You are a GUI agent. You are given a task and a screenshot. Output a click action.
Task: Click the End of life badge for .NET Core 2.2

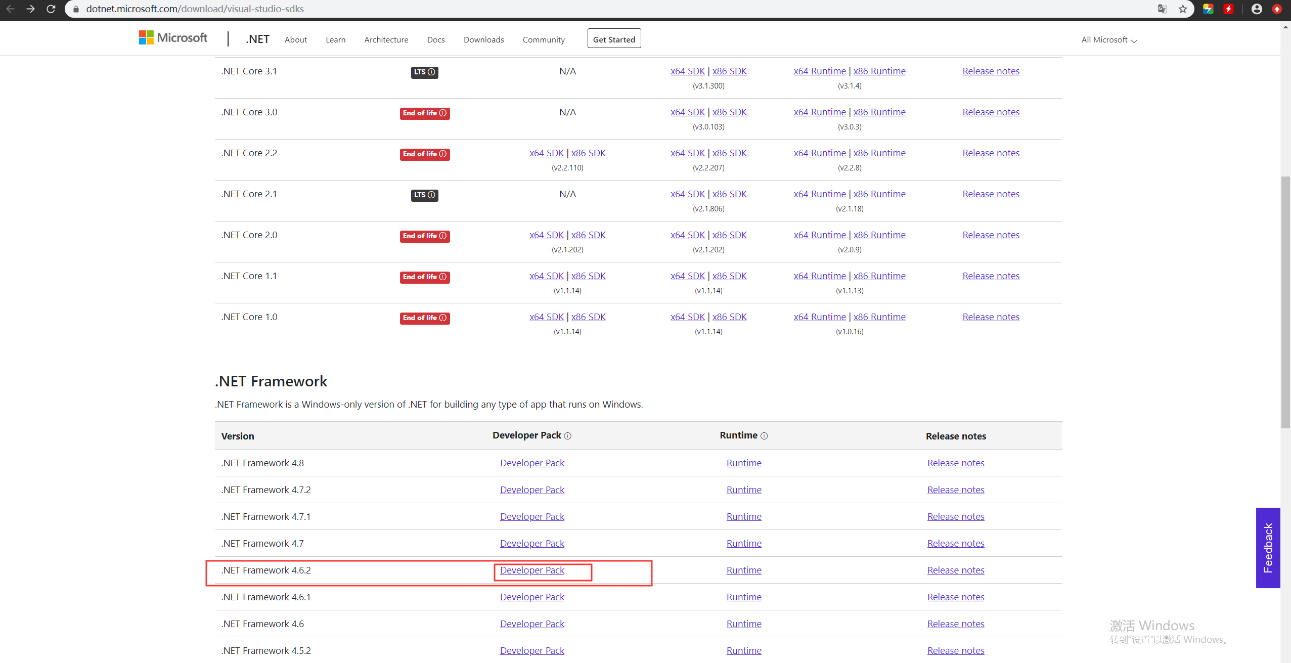click(425, 154)
